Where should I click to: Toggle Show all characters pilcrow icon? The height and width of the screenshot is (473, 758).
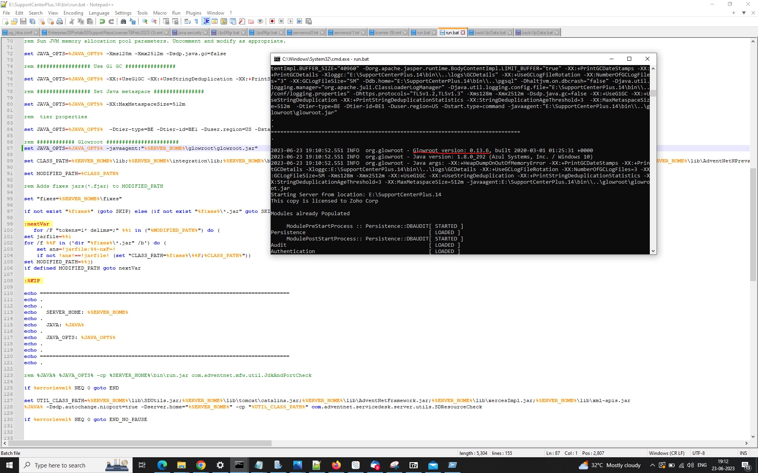197,21
